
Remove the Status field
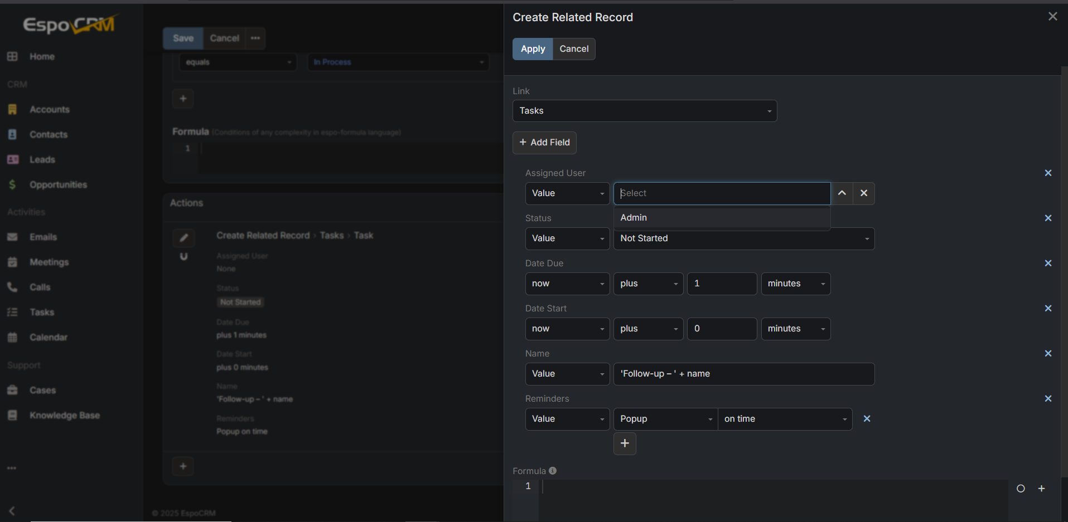[x=1048, y=218]
